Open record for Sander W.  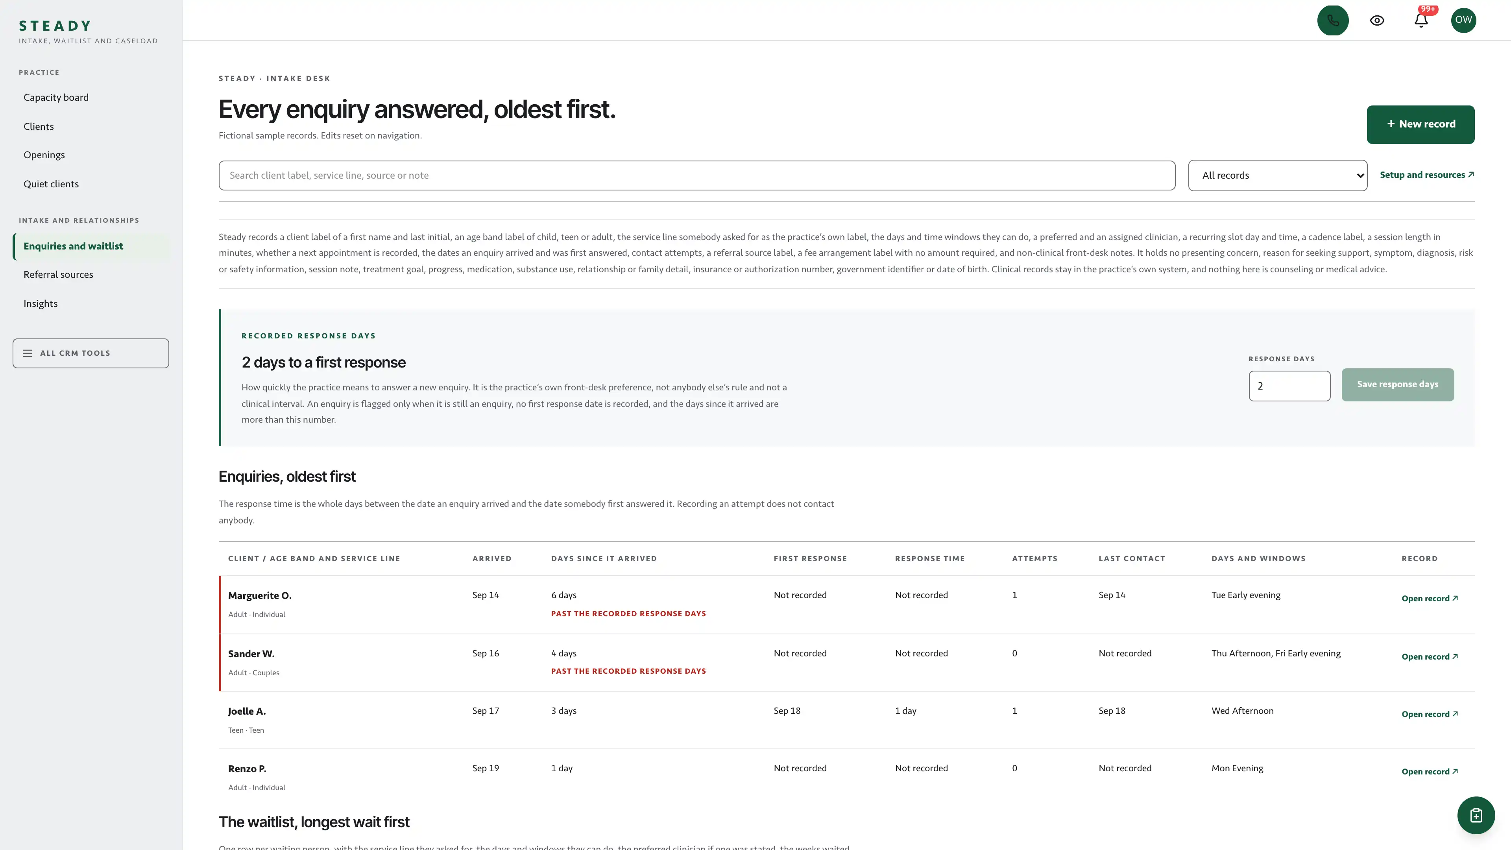pyautogui.click(x=1430, y=656)
